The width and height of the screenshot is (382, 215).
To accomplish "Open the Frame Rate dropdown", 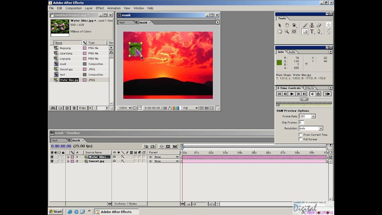I will (x=313, y=116).
